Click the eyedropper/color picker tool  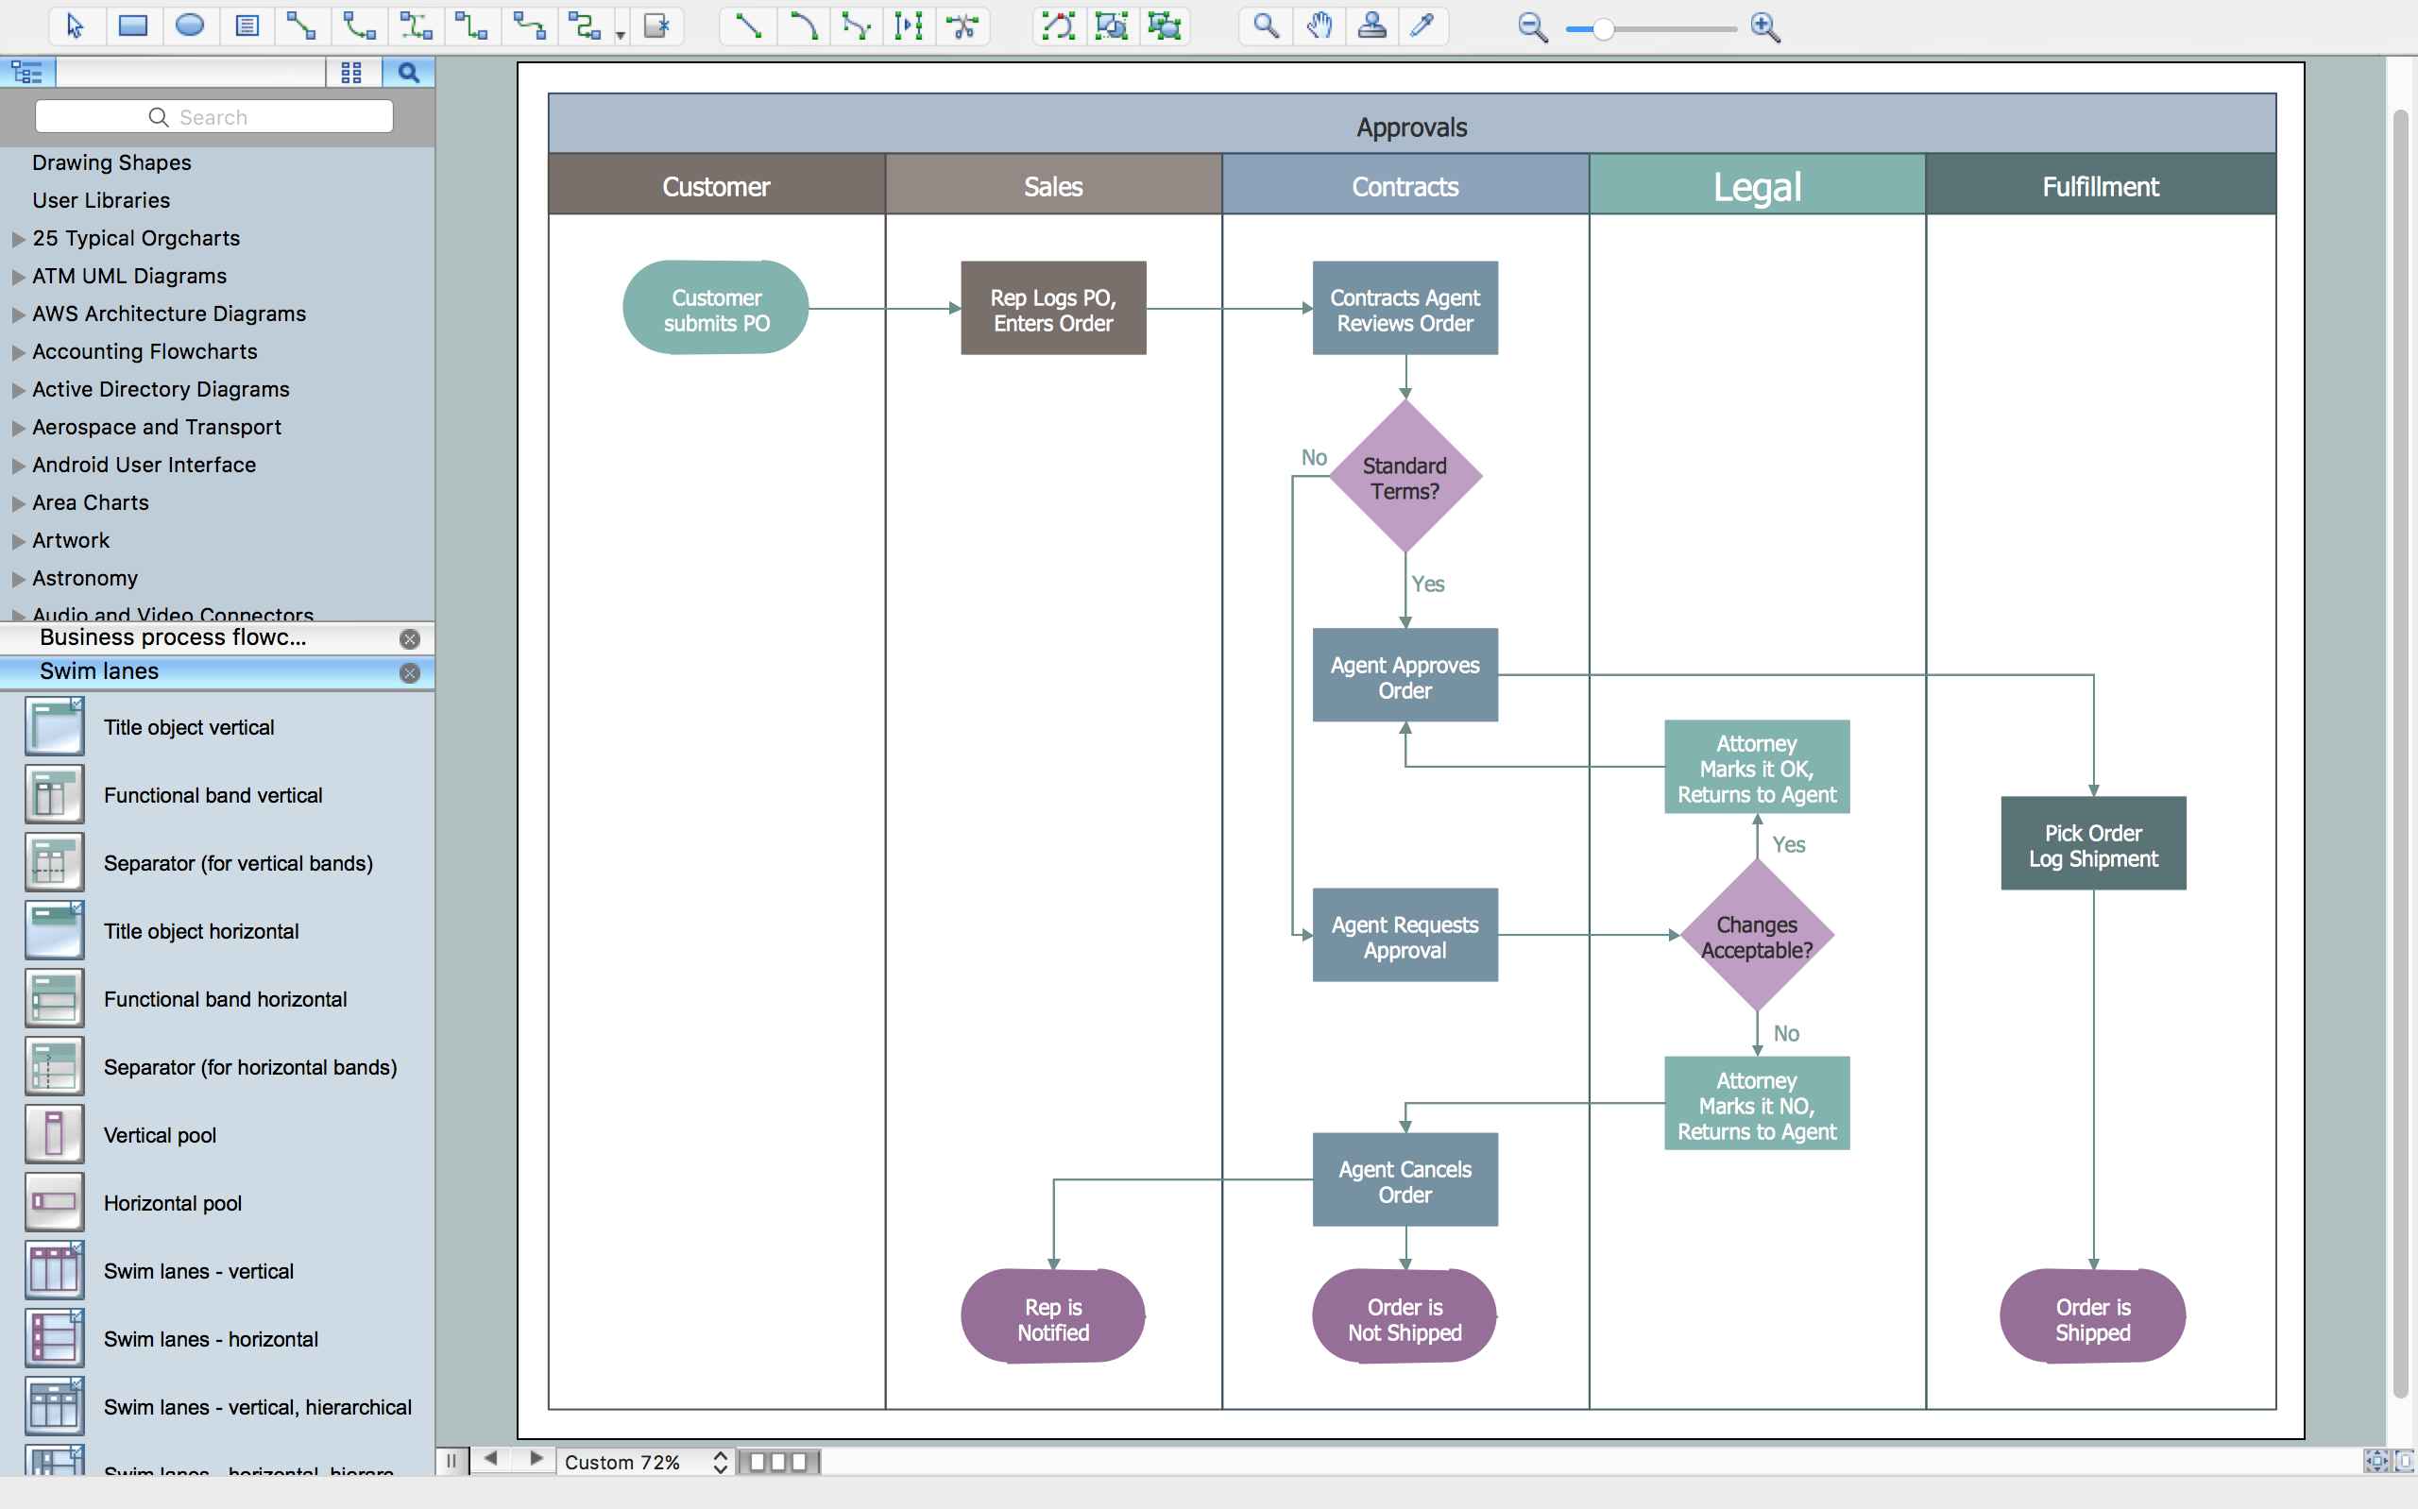(x=1425, y=26)
